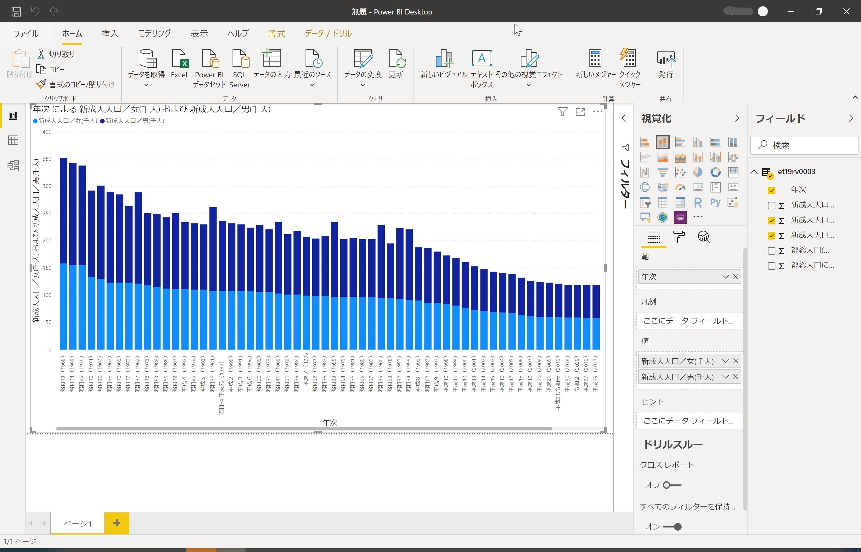
Task: Select the Python visual
Action: click(715, 202)
